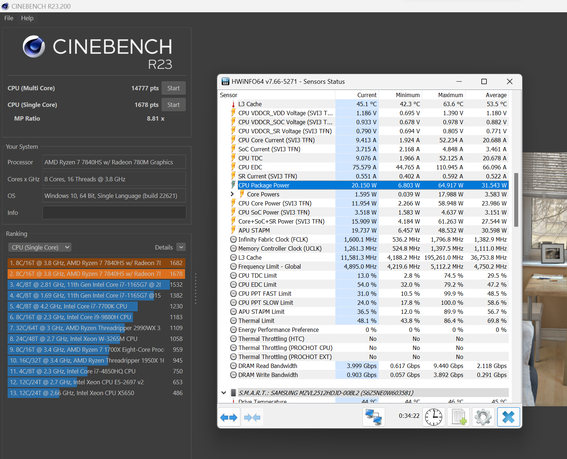Select ranking entry Threadripper 2990WX
Screen dimensions: 567x459
click(96, 328)
